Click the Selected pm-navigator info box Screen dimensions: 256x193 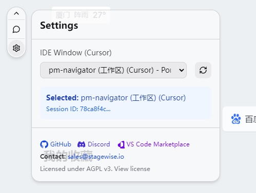point(126,103)
